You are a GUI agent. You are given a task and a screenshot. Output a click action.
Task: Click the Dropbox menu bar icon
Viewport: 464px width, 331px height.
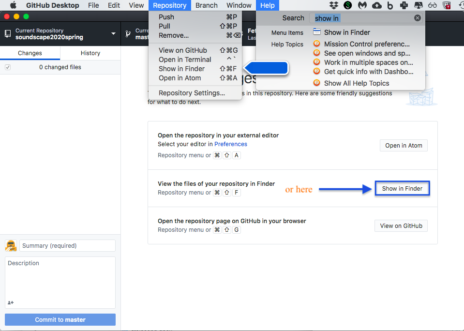tap(334, 5)
